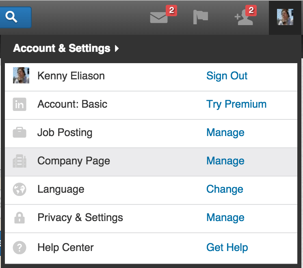The image size is (303, 268).
Task: Expand Account & Settings arrow
Action: pos(117,48)
